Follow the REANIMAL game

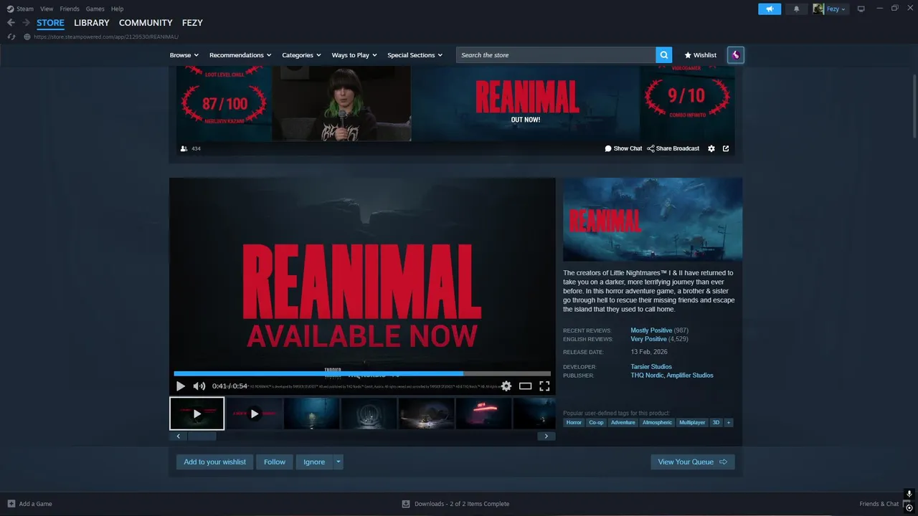pyautogui.click(x=275, y=462)
